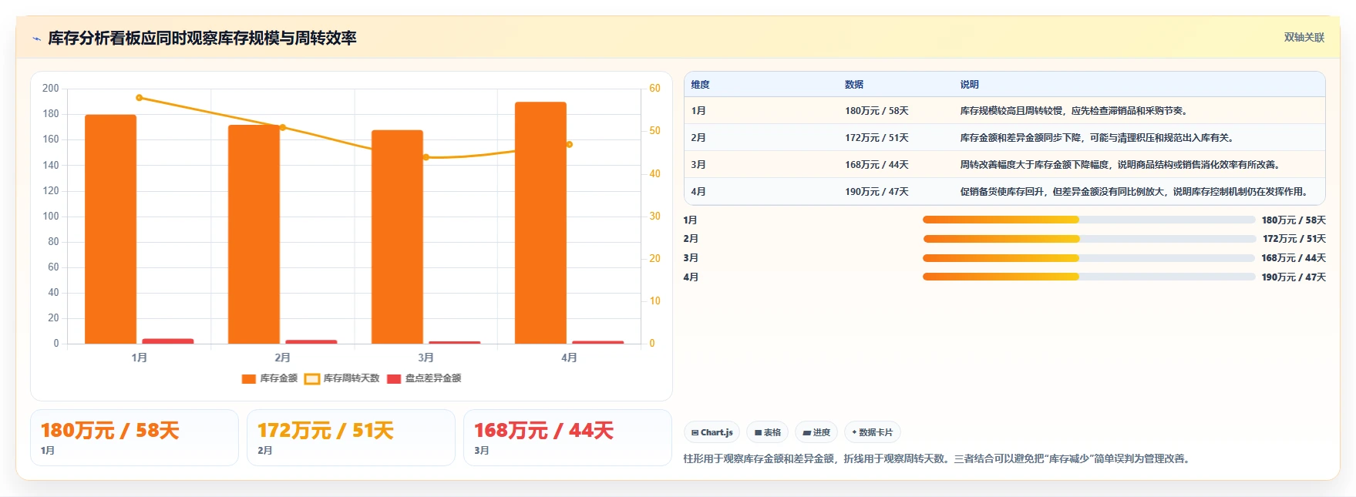Click the 4月 turnover line data point
The width and height of the screenshot is (1356, 497).
570,144
